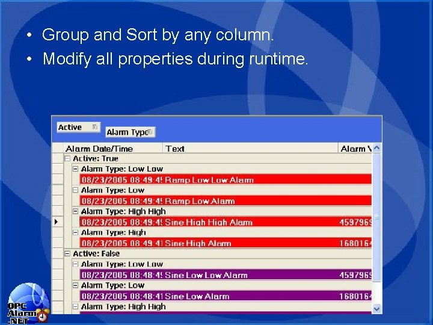433x325 pixels.
Task: Click the current-row arrow indicator
Action: tap(57, 221)
